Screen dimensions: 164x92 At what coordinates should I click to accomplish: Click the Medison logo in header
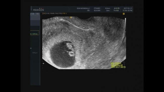tap(39, 10)
